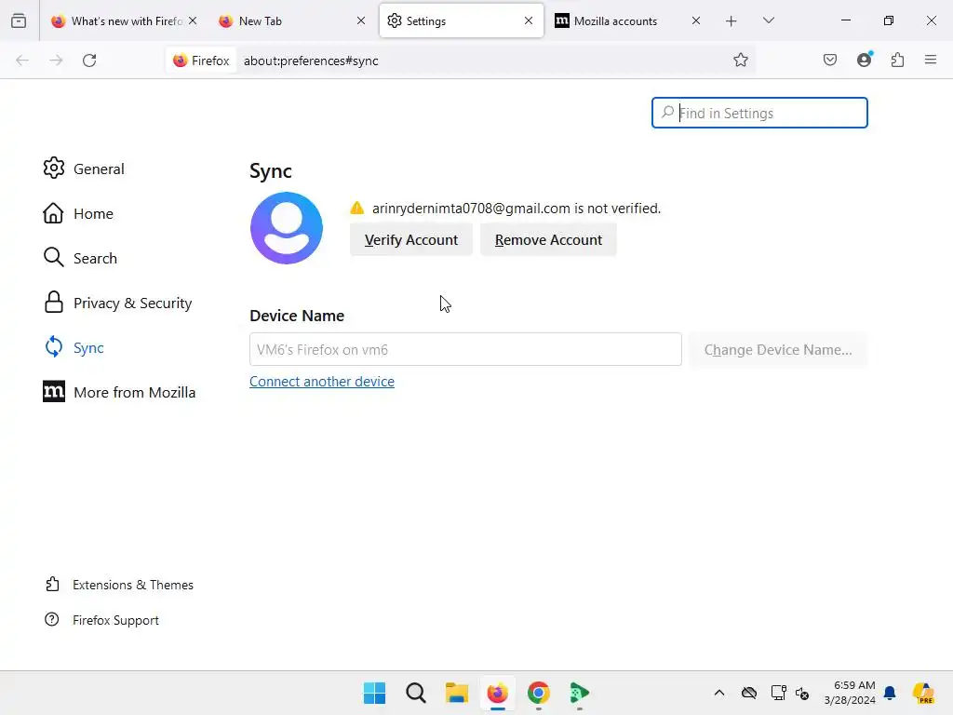Open Google Play Games taskbar icon

pos(579,693)
